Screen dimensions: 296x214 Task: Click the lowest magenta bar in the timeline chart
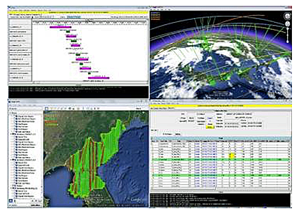[x=99, y=78]
